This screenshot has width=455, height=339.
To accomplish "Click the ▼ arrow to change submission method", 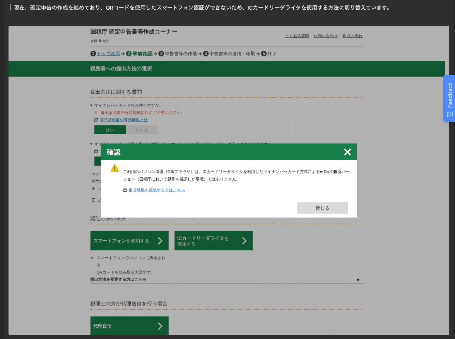I will tap(358, 279).
